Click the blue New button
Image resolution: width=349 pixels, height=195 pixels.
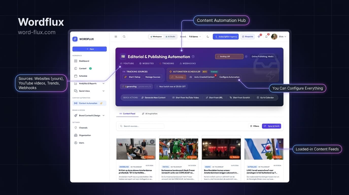pos(90,49)
